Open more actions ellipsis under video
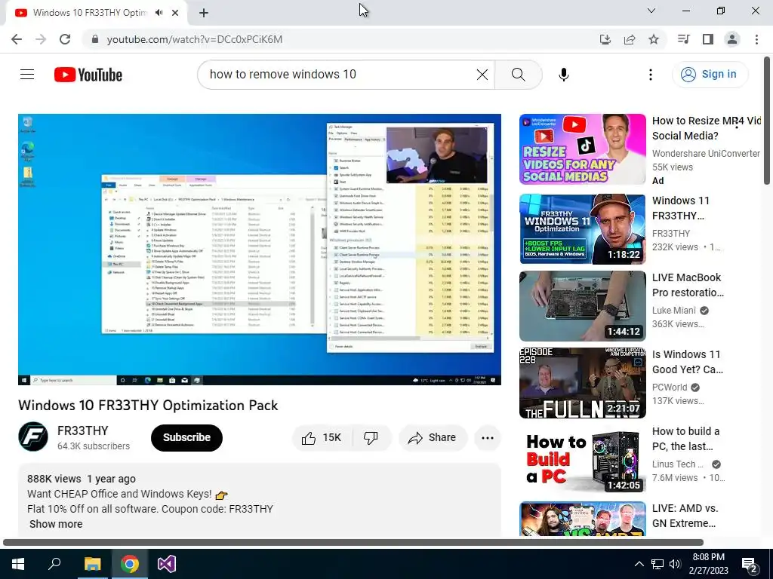Screen dimensions: 773x579 tap(488, 438)
